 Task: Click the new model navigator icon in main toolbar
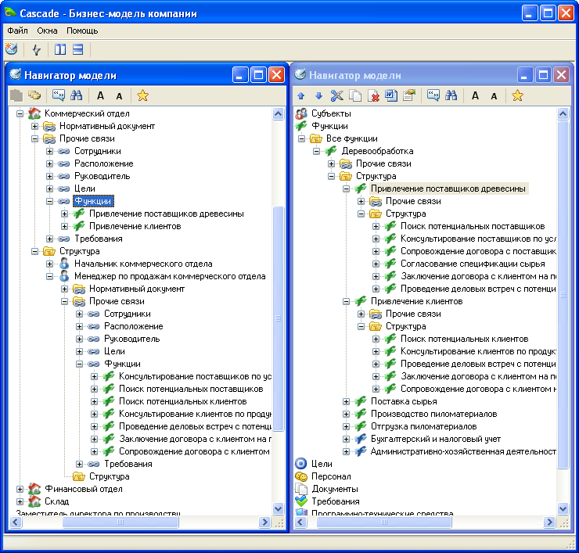click(x=12, y=49)
